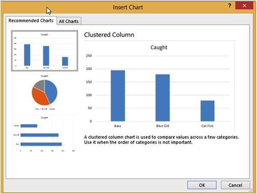Select the clustered column chart thumbnail

[x=44, y=50]
